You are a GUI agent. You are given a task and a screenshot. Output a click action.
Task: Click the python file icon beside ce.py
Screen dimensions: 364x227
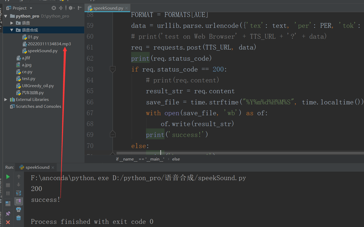(18, 72)
